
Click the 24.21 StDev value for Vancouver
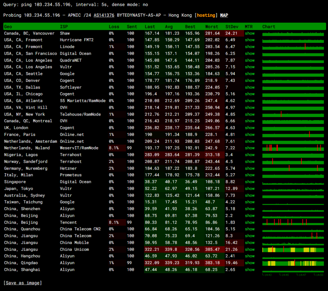click(231, 33)
